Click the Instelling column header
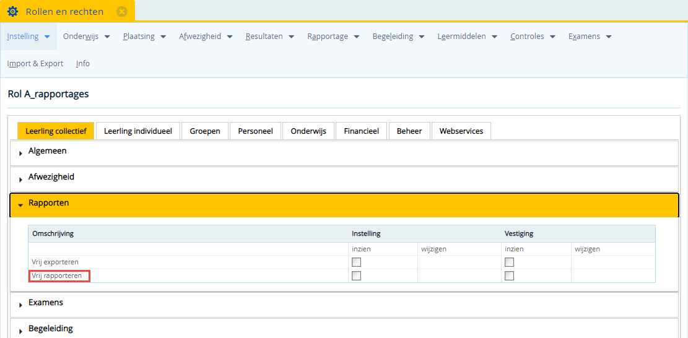Screen dimensions: 688x338 coord(366,233)
